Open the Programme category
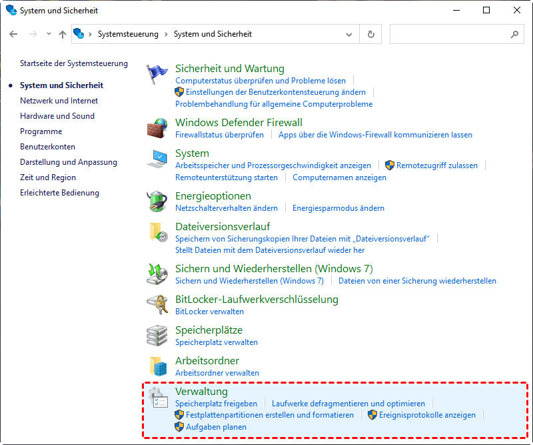The image size is (533, 445). coord(41,131)
